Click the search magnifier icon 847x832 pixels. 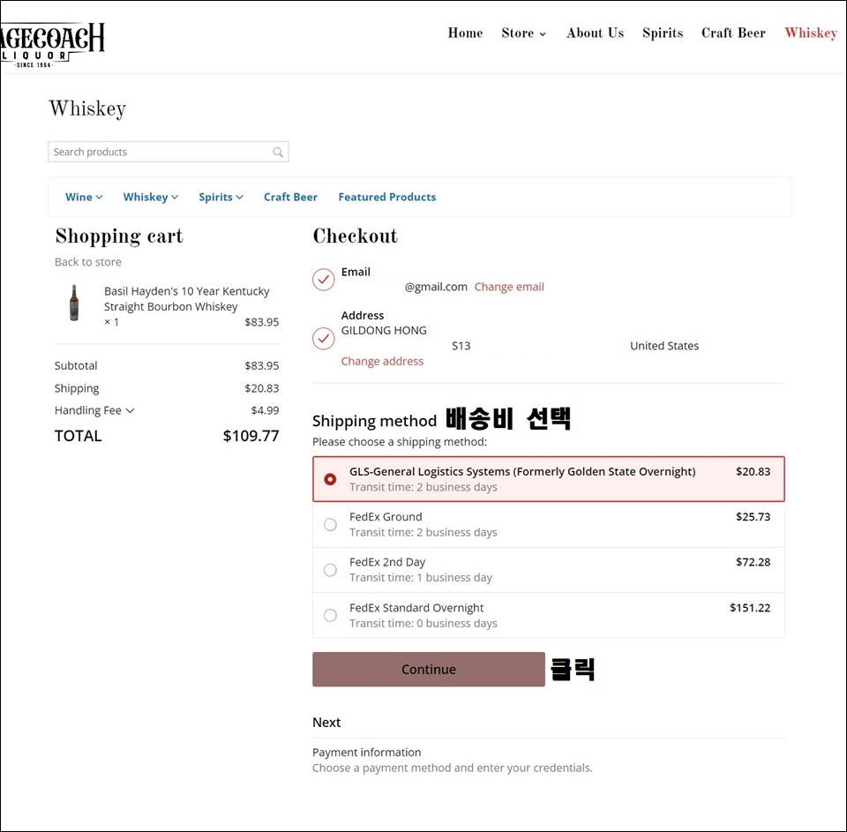(278, 153)
